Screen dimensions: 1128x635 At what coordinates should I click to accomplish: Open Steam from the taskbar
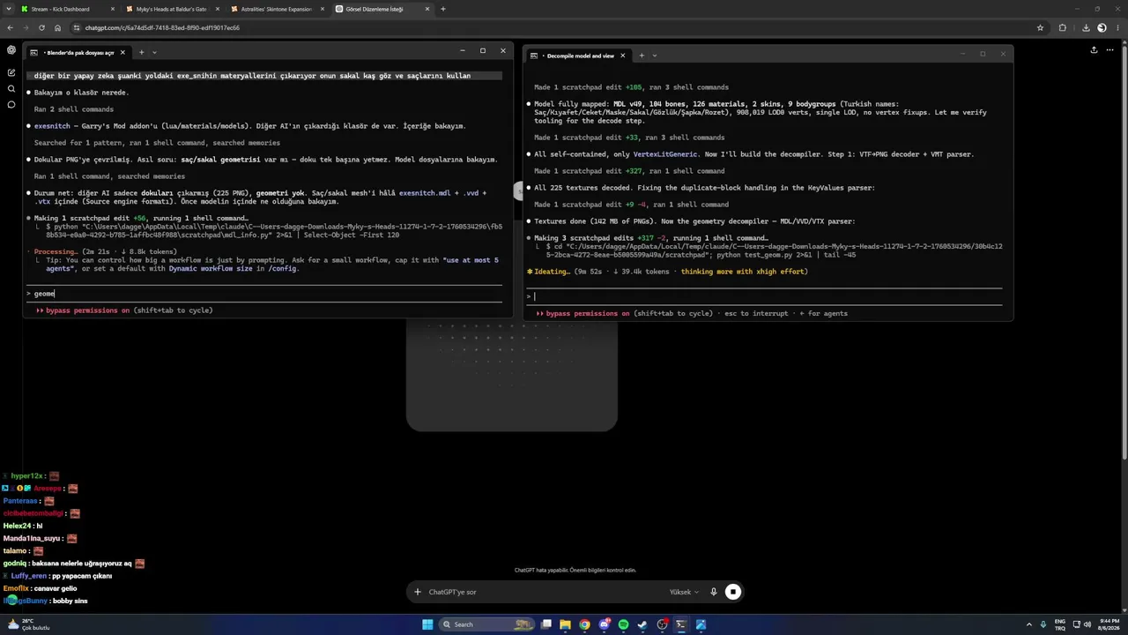click(x=642, y=624)
